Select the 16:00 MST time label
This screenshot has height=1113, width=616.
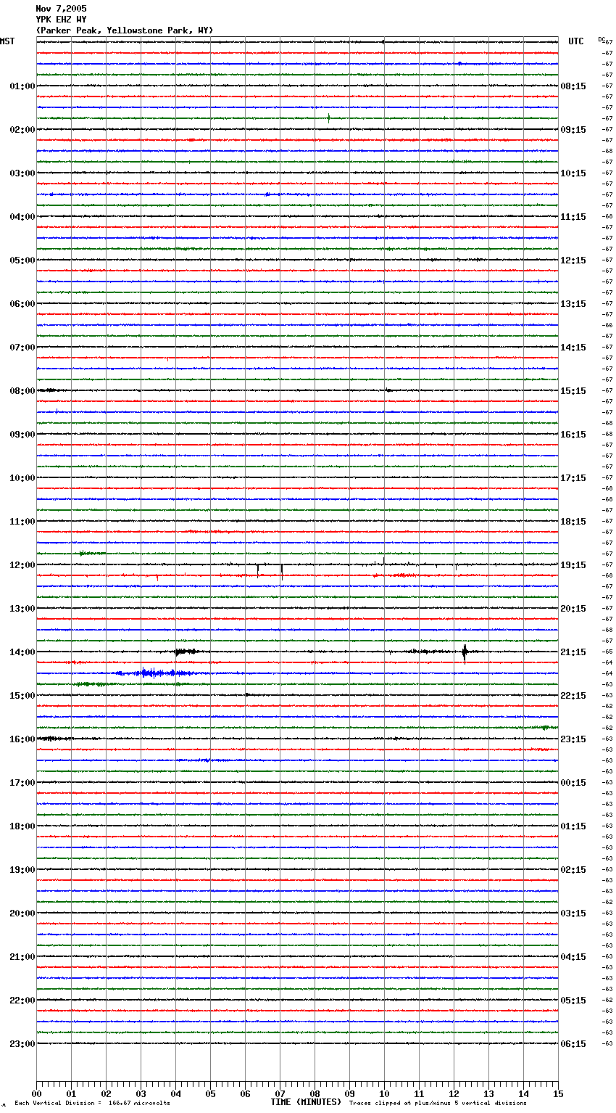(x=22, y=739)
